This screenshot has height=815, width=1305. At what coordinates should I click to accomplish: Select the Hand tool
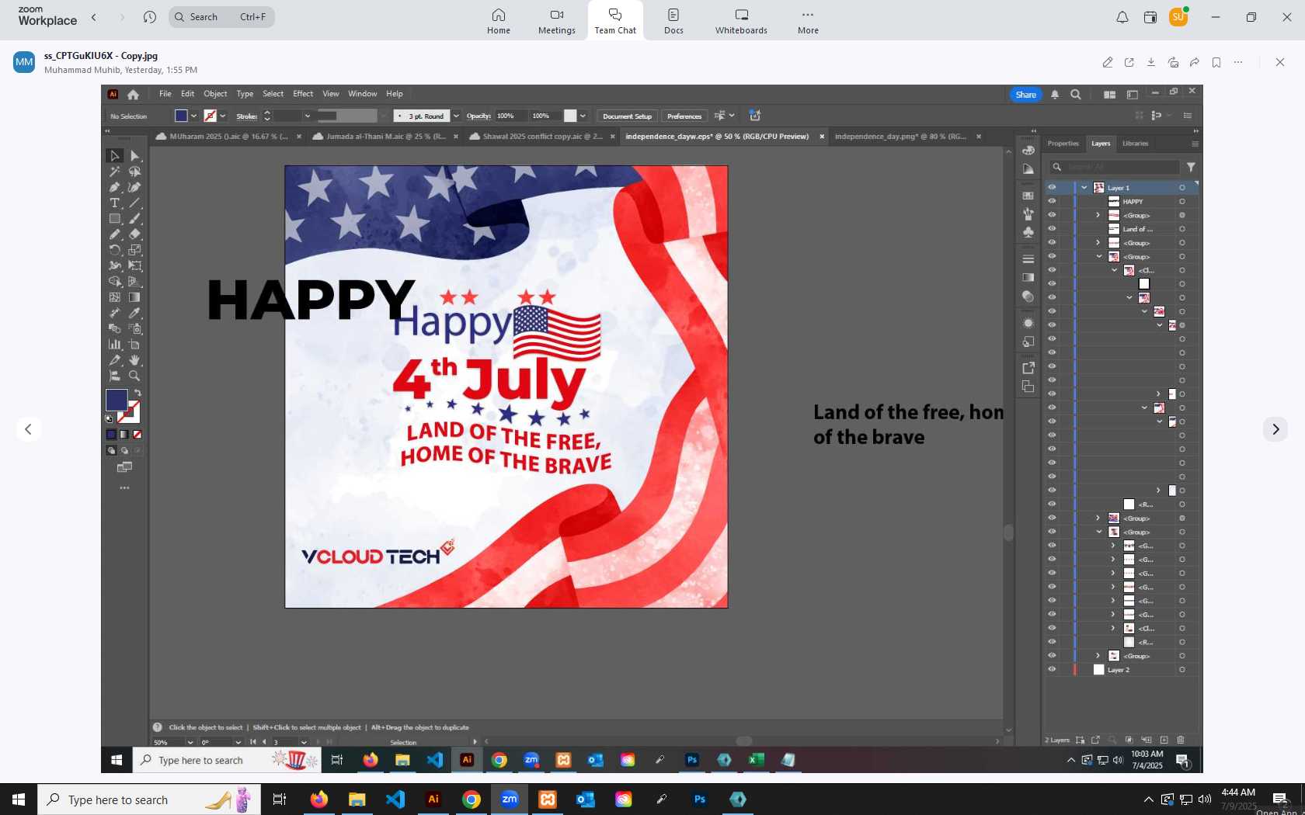[135, 360]
